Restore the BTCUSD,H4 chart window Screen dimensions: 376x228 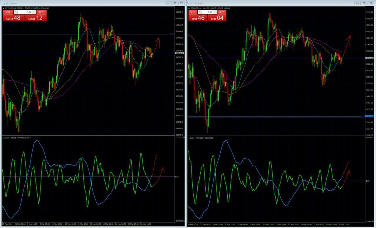point(174,3)
